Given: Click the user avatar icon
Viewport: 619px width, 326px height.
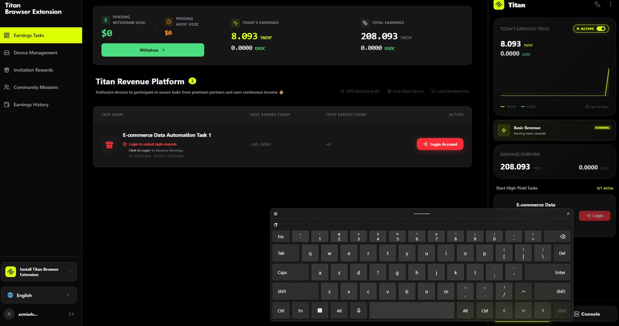Looking at the screenshot, I should coord(9,314).
